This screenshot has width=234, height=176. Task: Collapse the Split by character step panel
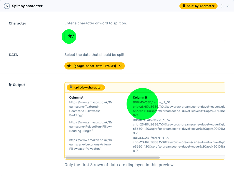pyautogui.click(x=228, y=6)
